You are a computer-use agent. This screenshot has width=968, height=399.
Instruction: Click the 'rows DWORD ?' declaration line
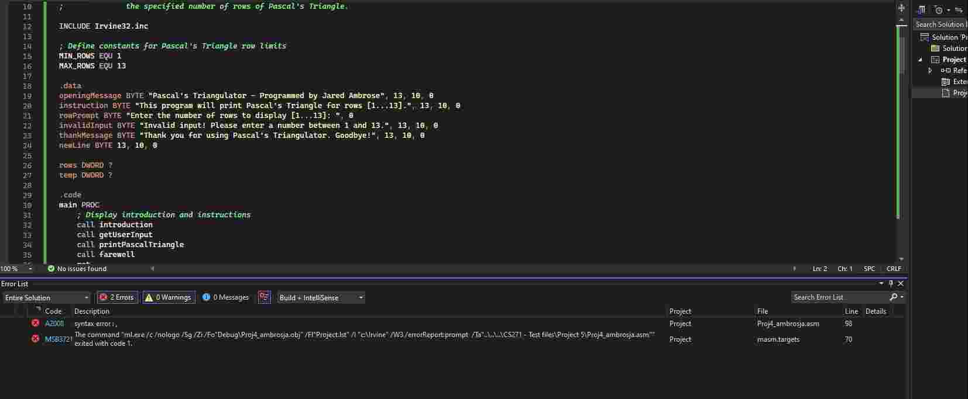coord(85,165)
